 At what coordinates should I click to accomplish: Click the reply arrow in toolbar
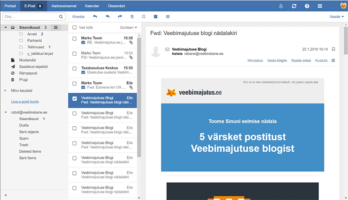tap(95, 16)
